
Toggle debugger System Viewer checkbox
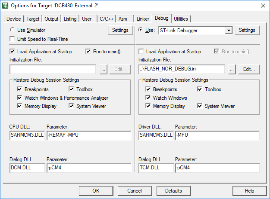click(200, 106)
